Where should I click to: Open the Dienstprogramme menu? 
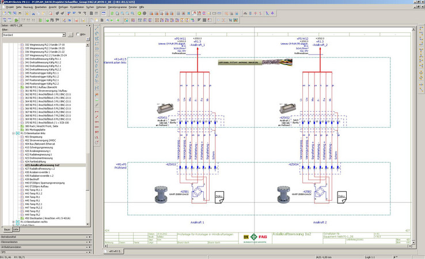117,7
